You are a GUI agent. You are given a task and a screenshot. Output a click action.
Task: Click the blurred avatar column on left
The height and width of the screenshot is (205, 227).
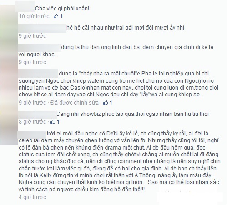9,75
